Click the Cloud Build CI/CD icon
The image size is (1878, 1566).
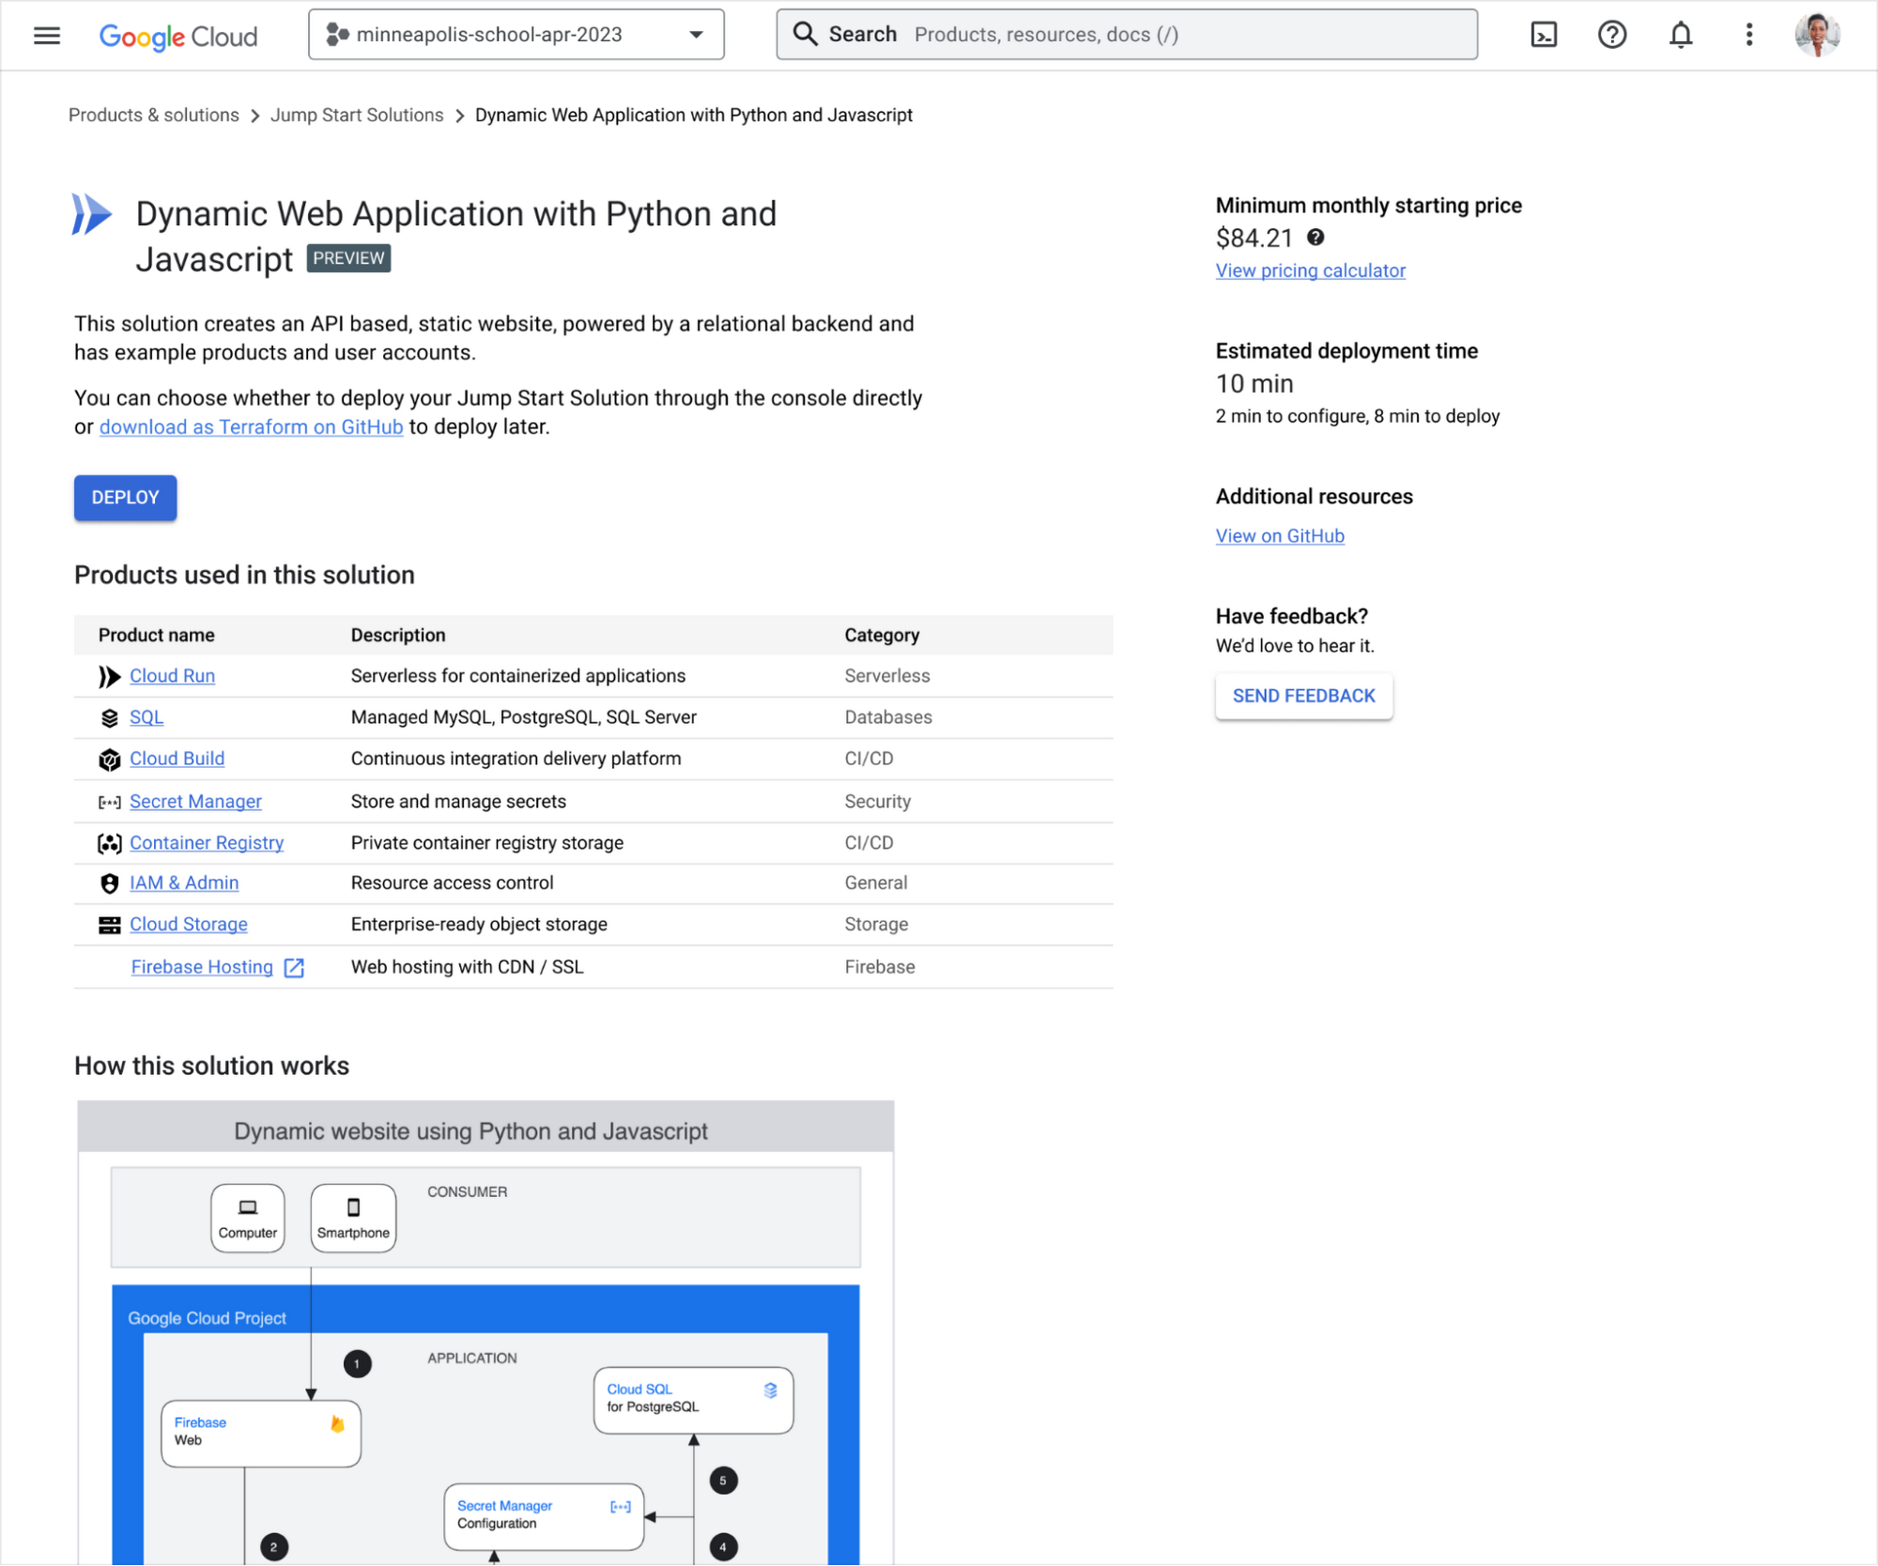point(108,758)
